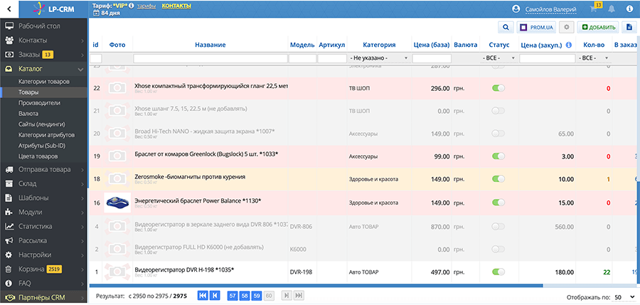Click the Настройки gear icon in sidebar
Screen dimensions: 640x305
9,255
